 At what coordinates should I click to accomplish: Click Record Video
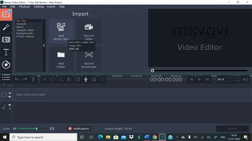click(89, 31)
